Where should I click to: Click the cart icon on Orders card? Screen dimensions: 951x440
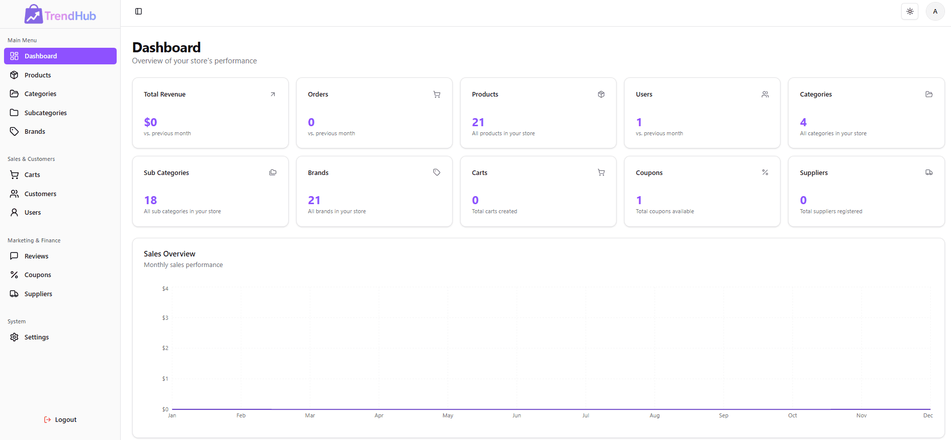pyautogui.click(x=437, y=94)
